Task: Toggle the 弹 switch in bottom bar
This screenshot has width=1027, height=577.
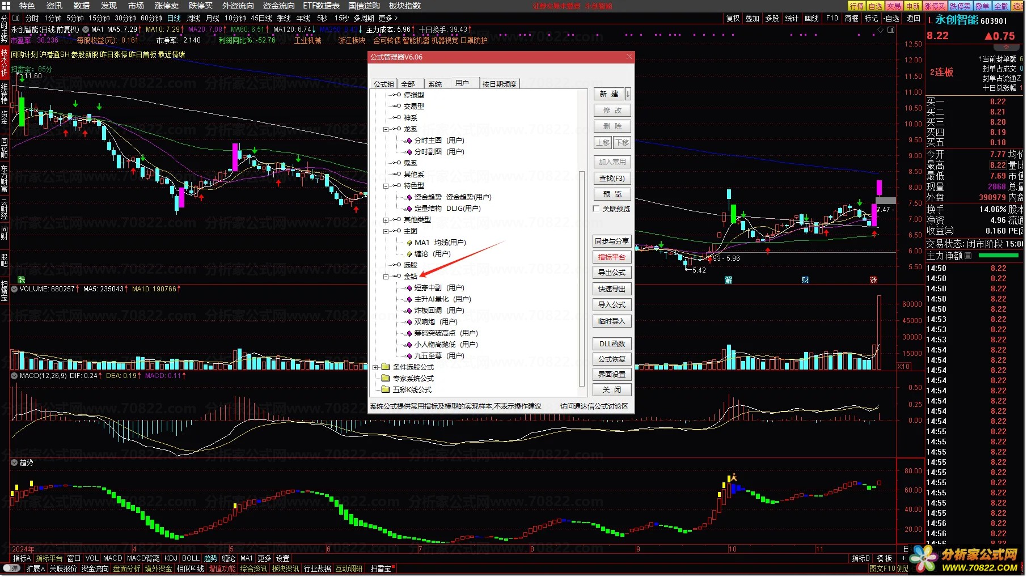Action: [x=11, y=568]
